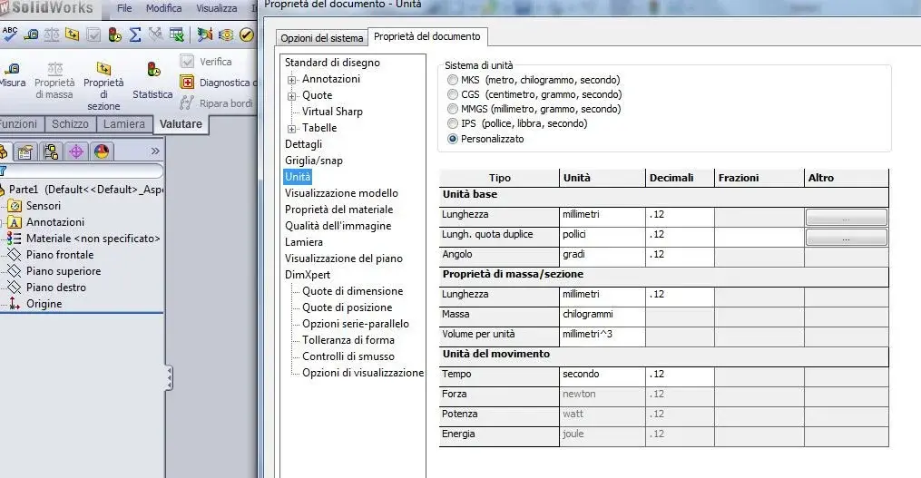Switch to the Opzioni del sistema tab
The image size is (921, 478).
pyautogui.click(x=322, y=38)
